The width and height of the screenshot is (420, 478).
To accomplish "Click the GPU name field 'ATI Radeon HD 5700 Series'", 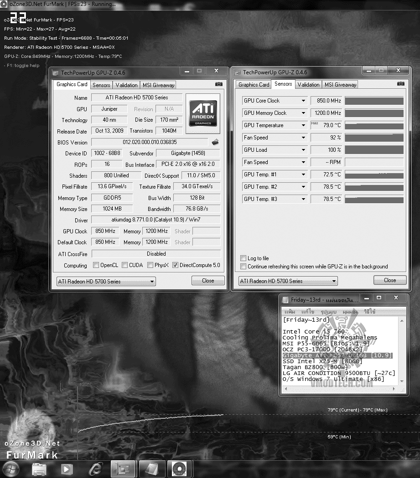I will [x=137, y=98].
